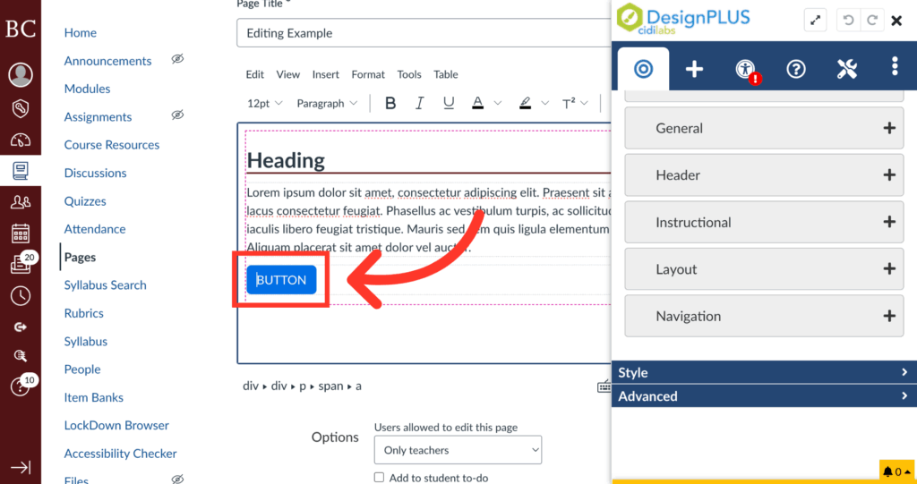Open DesignPLUS more options kebab menu
917x484 pixels.
[895, 66]
